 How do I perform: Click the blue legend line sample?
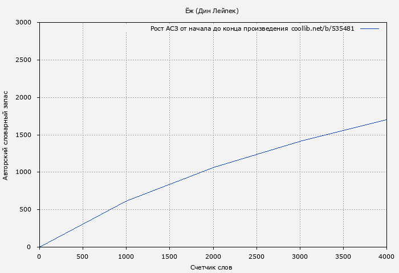[369, 28]
